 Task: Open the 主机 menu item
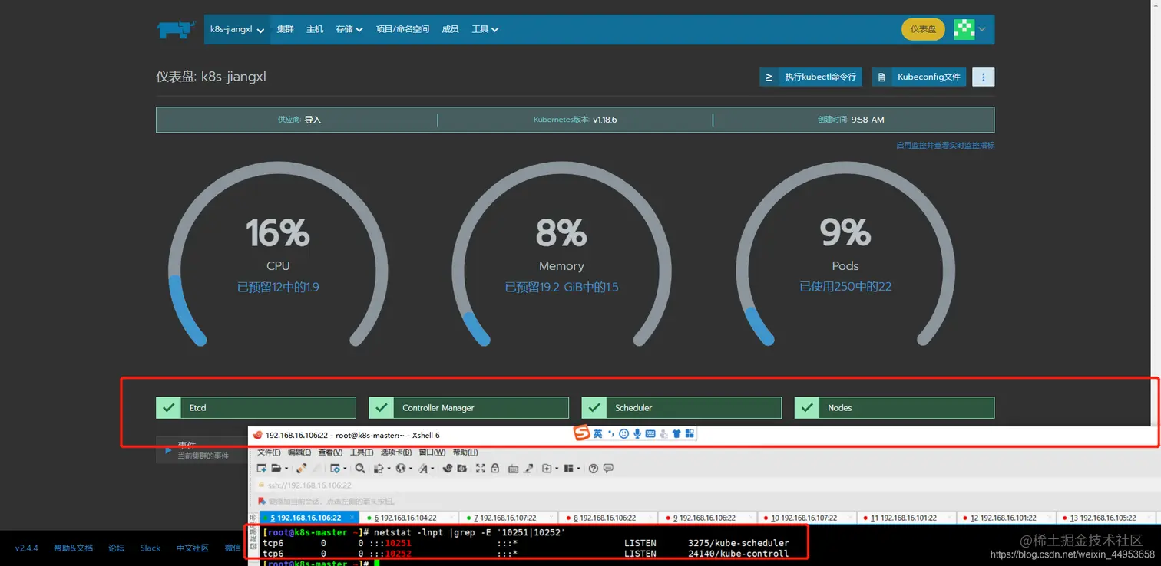(315, 29)
